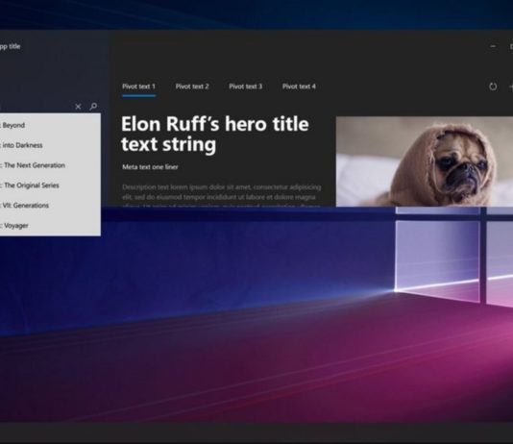This screenshot has width=513, height=444.
Task: Minimize the app window
Action: tap(493, 46)
